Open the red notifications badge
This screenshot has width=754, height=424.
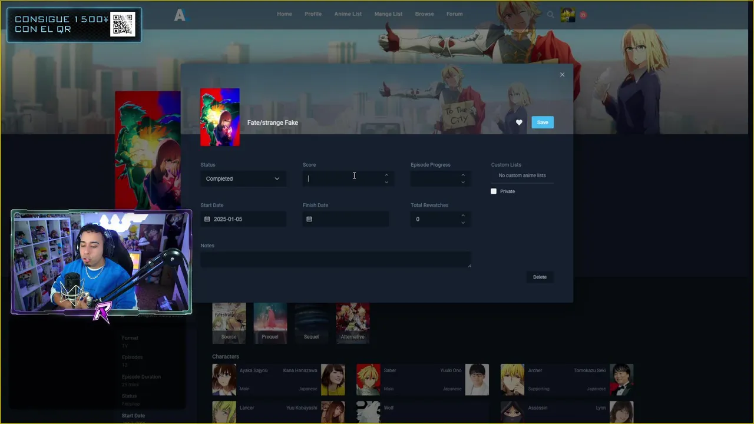point(583,15)
